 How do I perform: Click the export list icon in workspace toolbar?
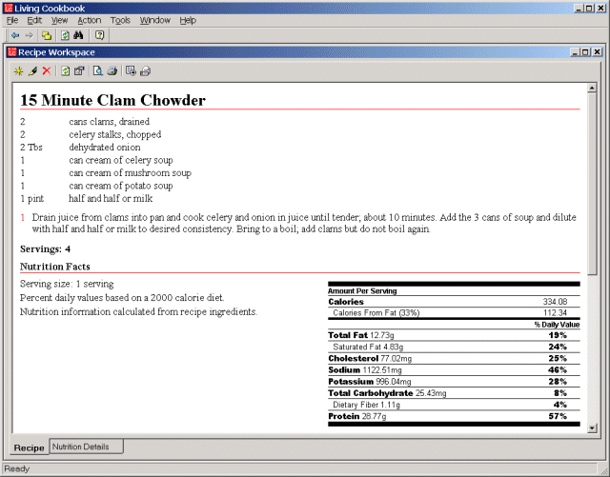click(131, 71)
